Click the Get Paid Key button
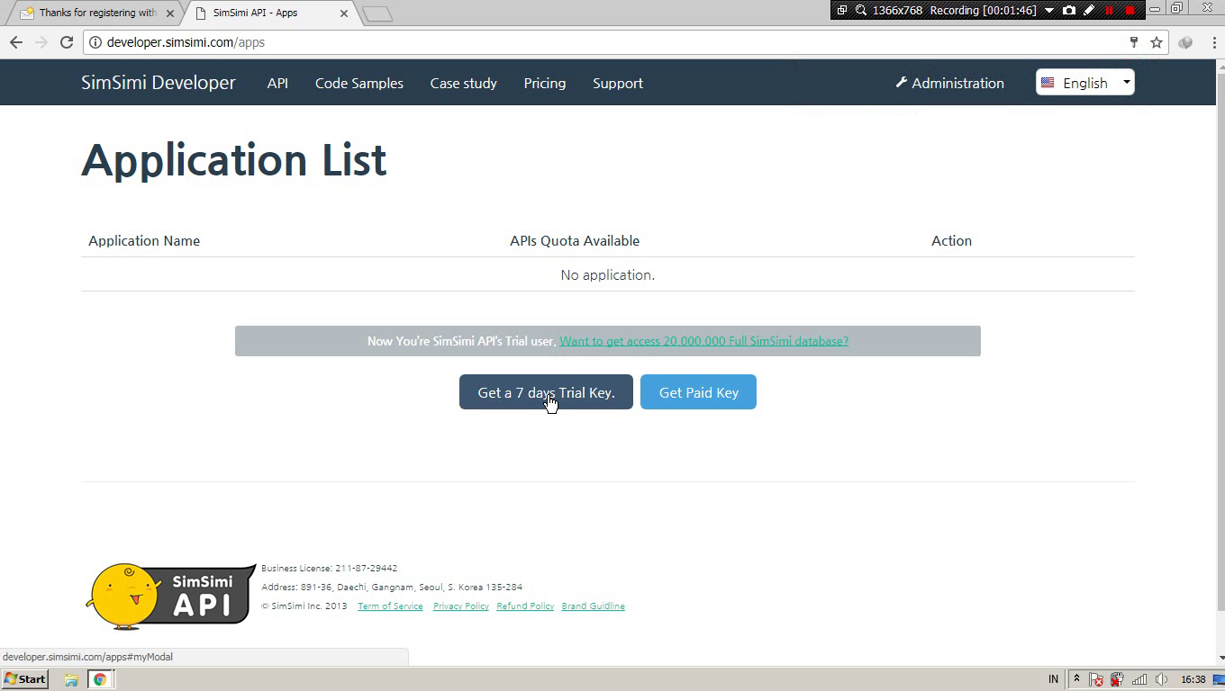The image size is (1225, 691). [x=698, y=392]
